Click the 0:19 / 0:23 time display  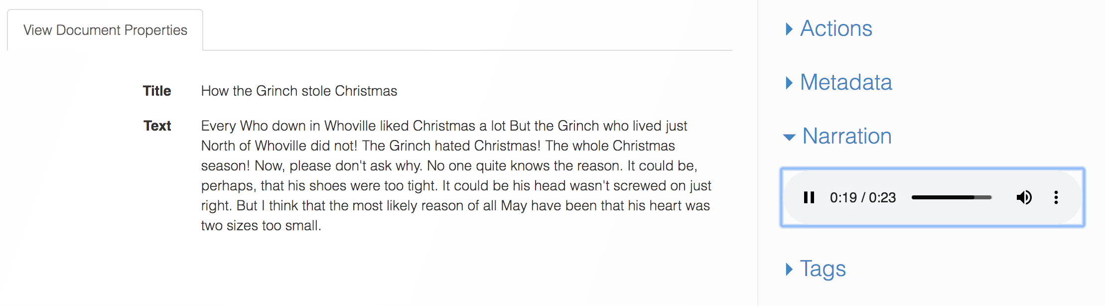point(862,198)
